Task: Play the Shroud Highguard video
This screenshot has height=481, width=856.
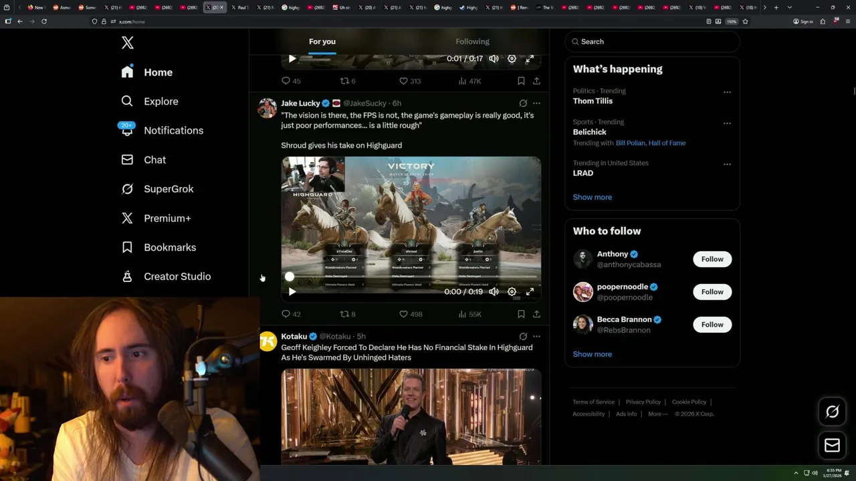Action: (x=292, y=292)
